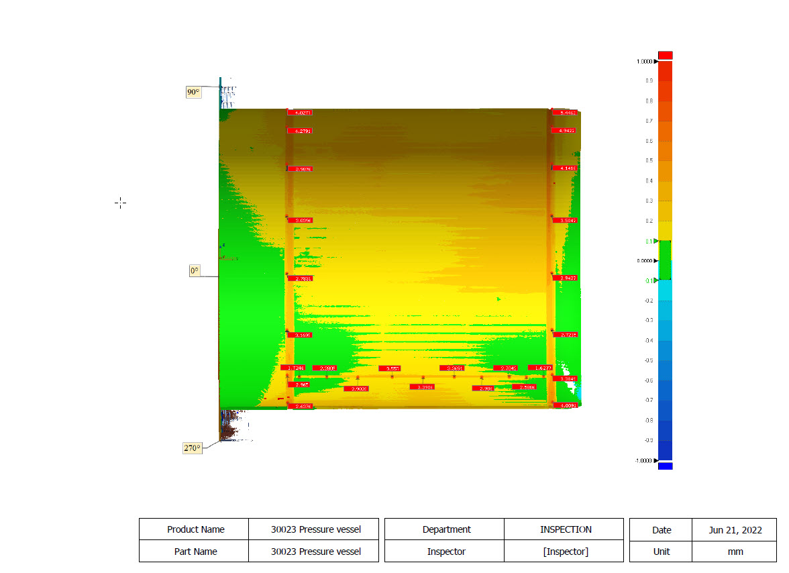
Task: Click the 90° angle annotation label
Action: (194, 92)
